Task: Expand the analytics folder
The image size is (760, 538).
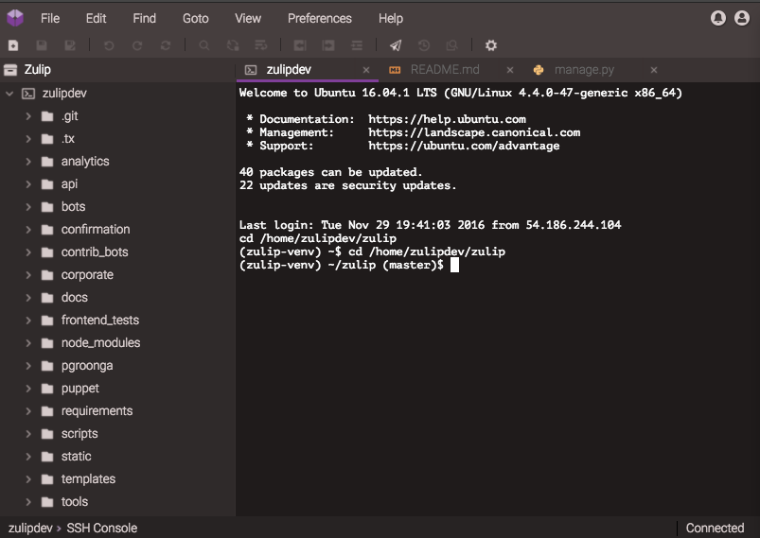Action: [x=28, y=162]
